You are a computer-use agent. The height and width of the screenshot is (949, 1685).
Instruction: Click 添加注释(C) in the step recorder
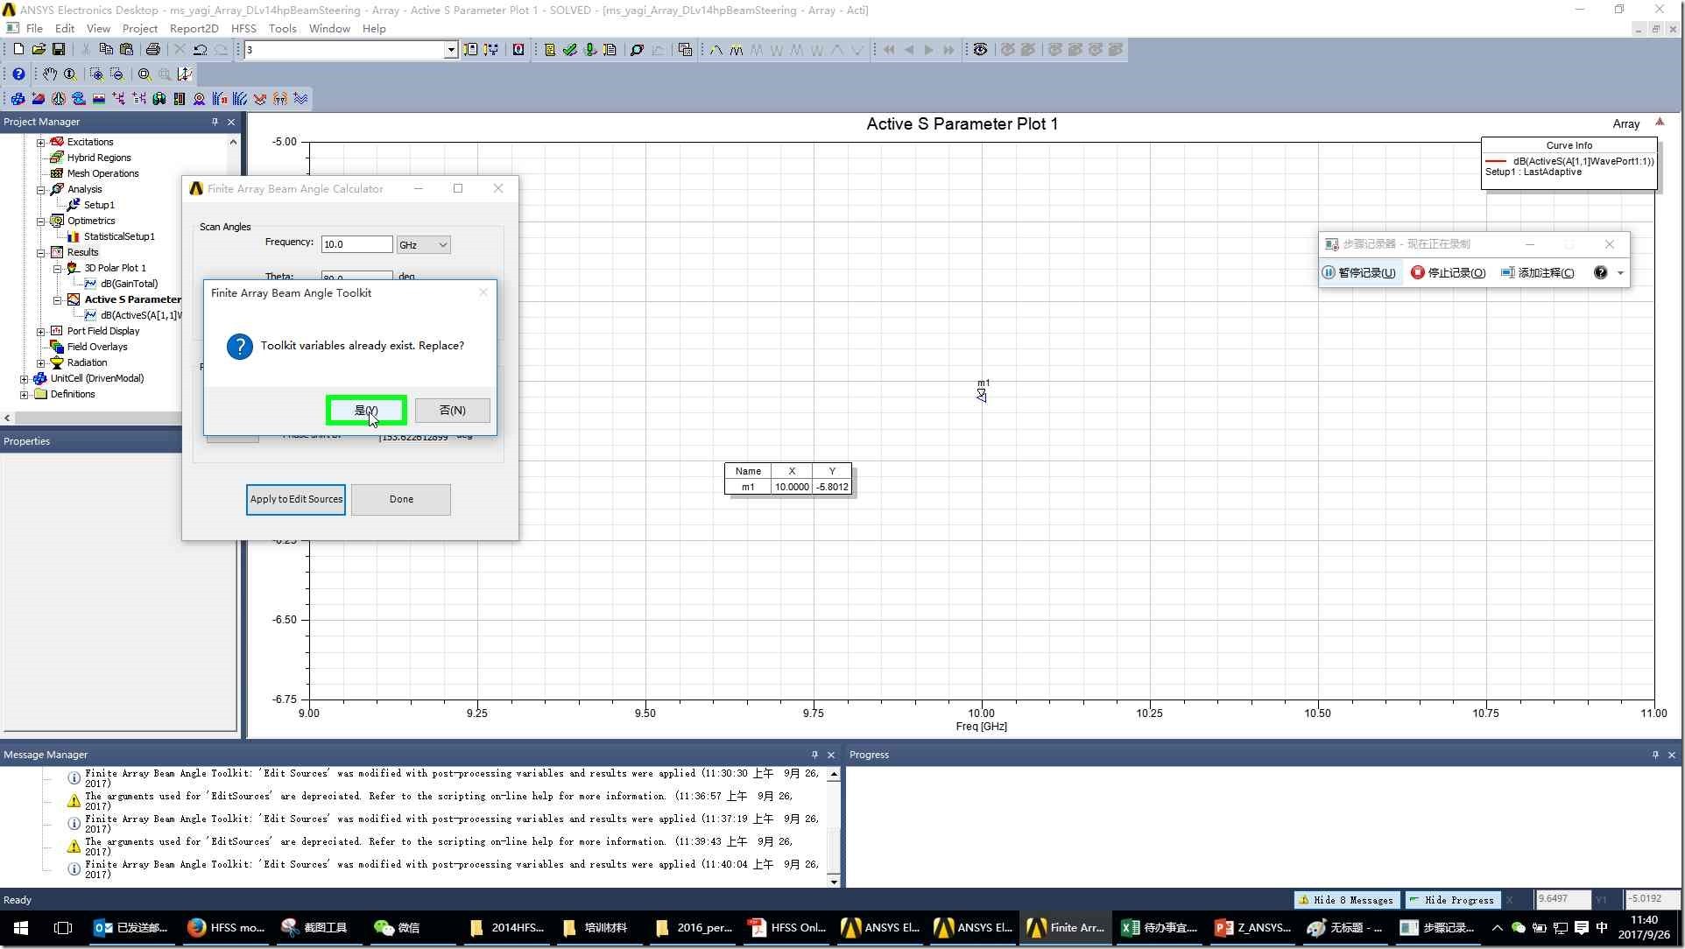pos(1538,272)
